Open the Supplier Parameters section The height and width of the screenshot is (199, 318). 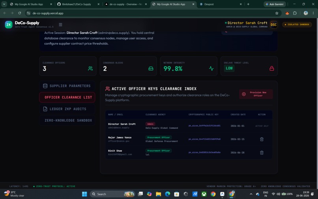point(67,86)
